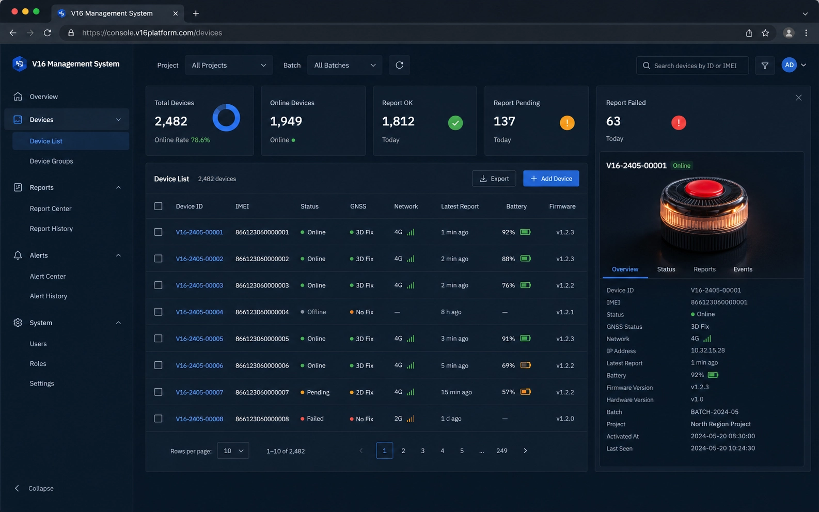The image size is (819, 512).
Task: Open the All Projects dropdown
Action: (229, 65)
